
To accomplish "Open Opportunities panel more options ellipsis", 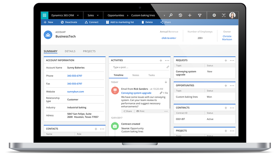I will point(232,86).
